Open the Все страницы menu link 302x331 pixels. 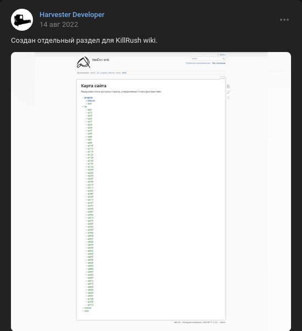click(219, 63)
